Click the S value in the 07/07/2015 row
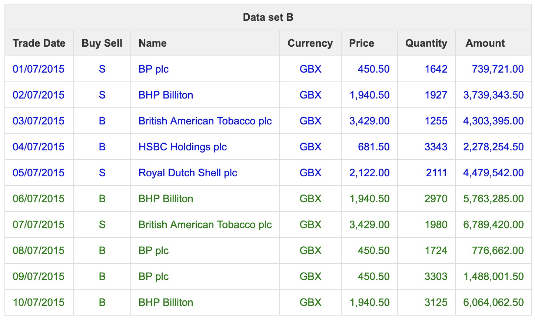This screenshot has height=320, width=535. coord(102,225)
